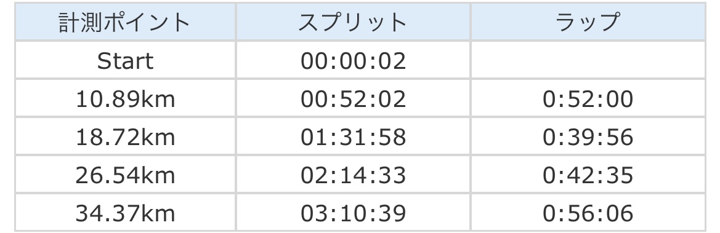Click the ラップ column header
Image resolution: width=720 pixels, height=233 pixels.
(x=588, y=22)
